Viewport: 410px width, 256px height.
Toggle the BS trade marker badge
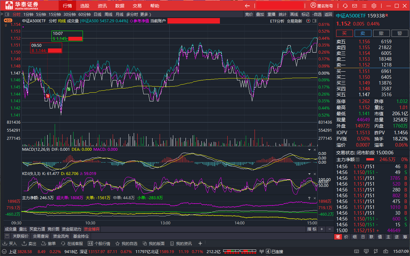(x=8, y=20)
